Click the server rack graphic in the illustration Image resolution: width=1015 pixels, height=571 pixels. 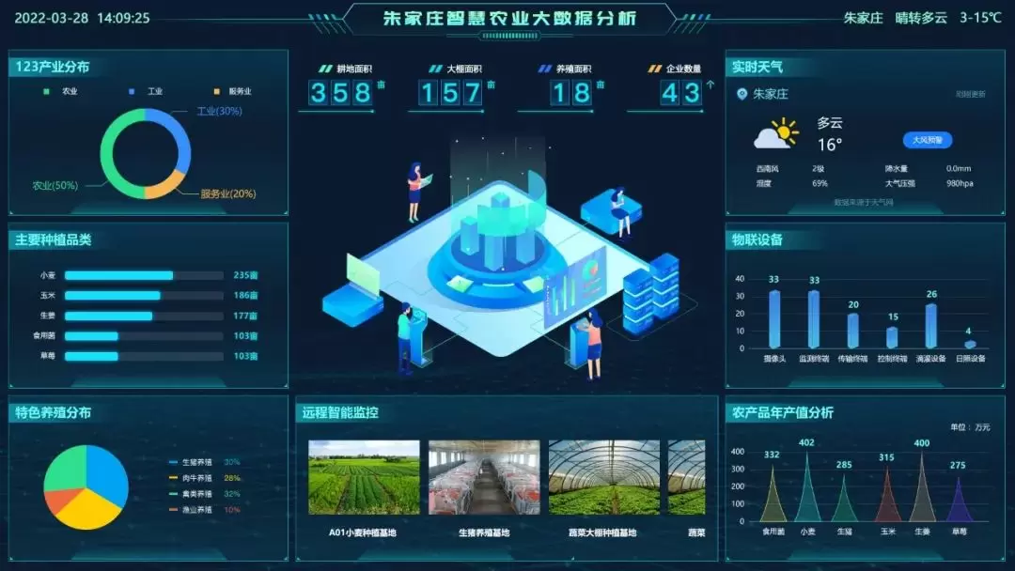point(650,294)
